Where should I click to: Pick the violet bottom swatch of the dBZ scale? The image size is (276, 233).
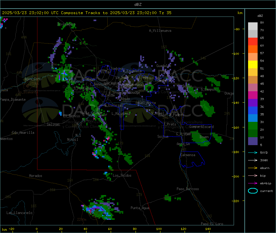click(x=253, y=141)
